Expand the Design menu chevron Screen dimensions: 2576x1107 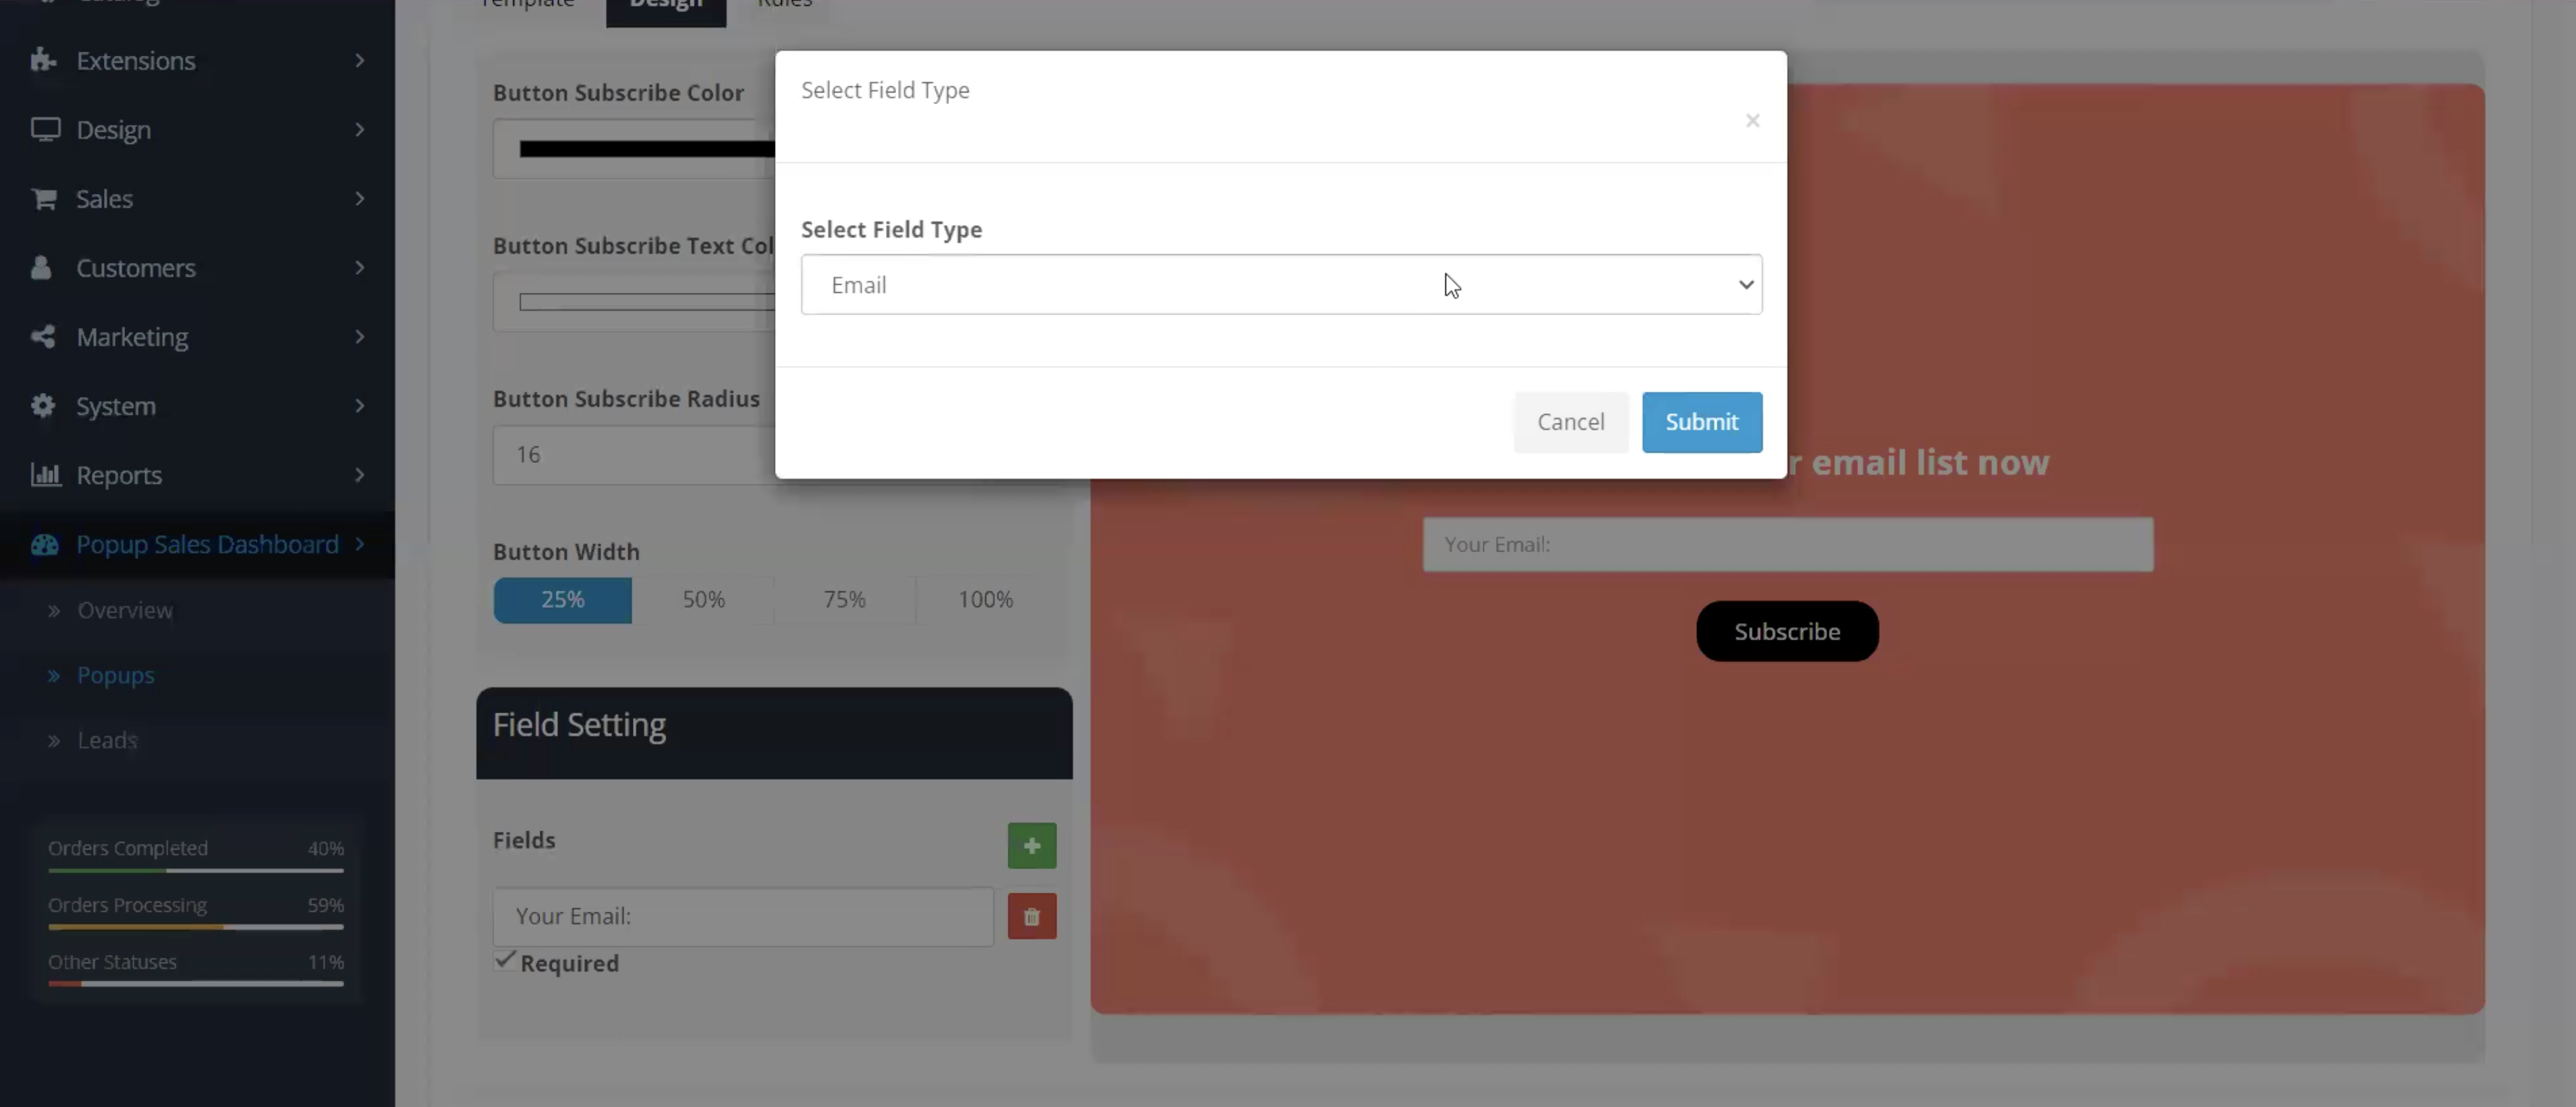pyautogui.click(x=360, y=129)
